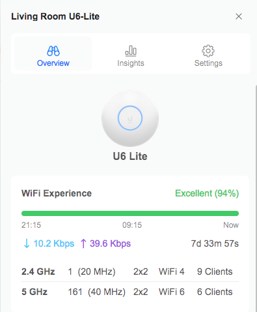Click the purple upload arrow icon
The width and height of the screenshot is (257, 312).
point(83,243)
